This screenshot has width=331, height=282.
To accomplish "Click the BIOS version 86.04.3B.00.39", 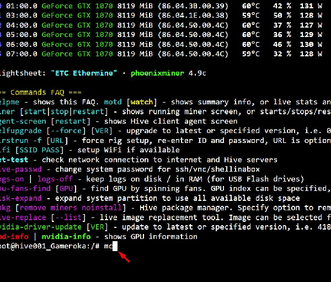I will point(191,6).
